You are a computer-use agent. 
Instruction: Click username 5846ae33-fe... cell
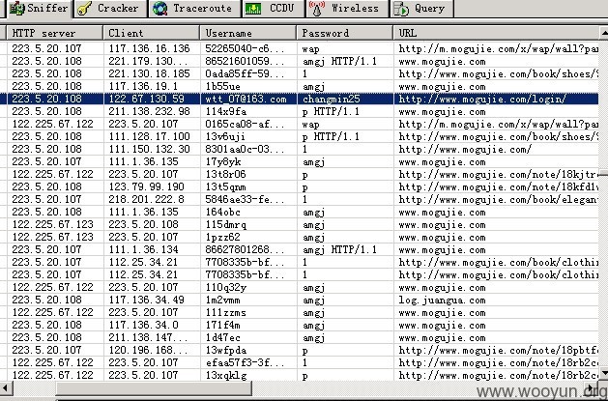(x=248, y=199)
